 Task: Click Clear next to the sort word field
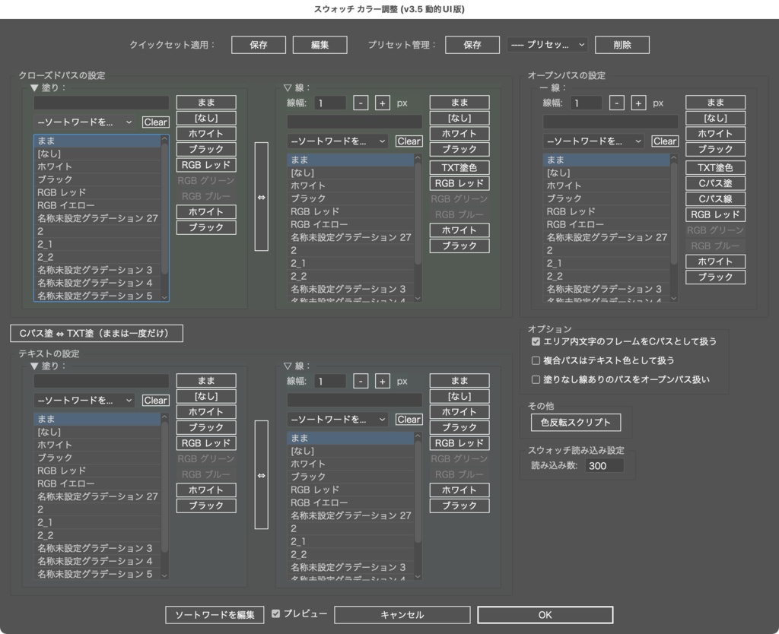click(x=154, y=122)
